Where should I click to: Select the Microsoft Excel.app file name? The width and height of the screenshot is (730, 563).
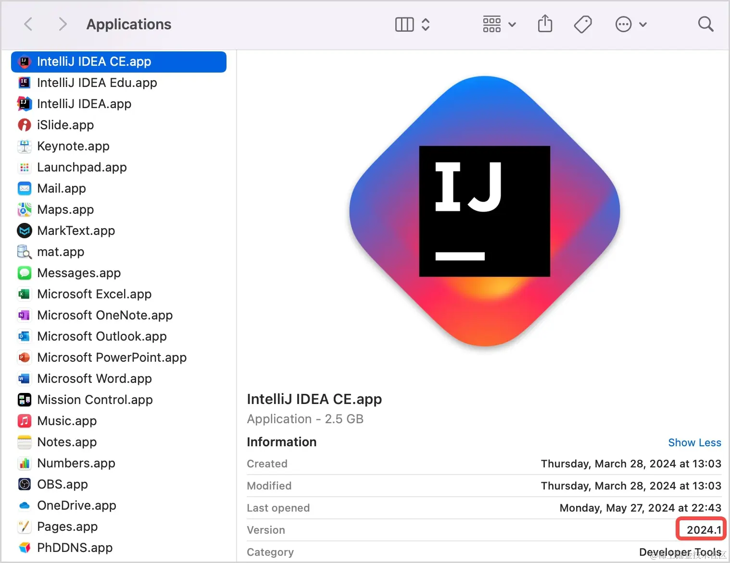tap(94, 294)
